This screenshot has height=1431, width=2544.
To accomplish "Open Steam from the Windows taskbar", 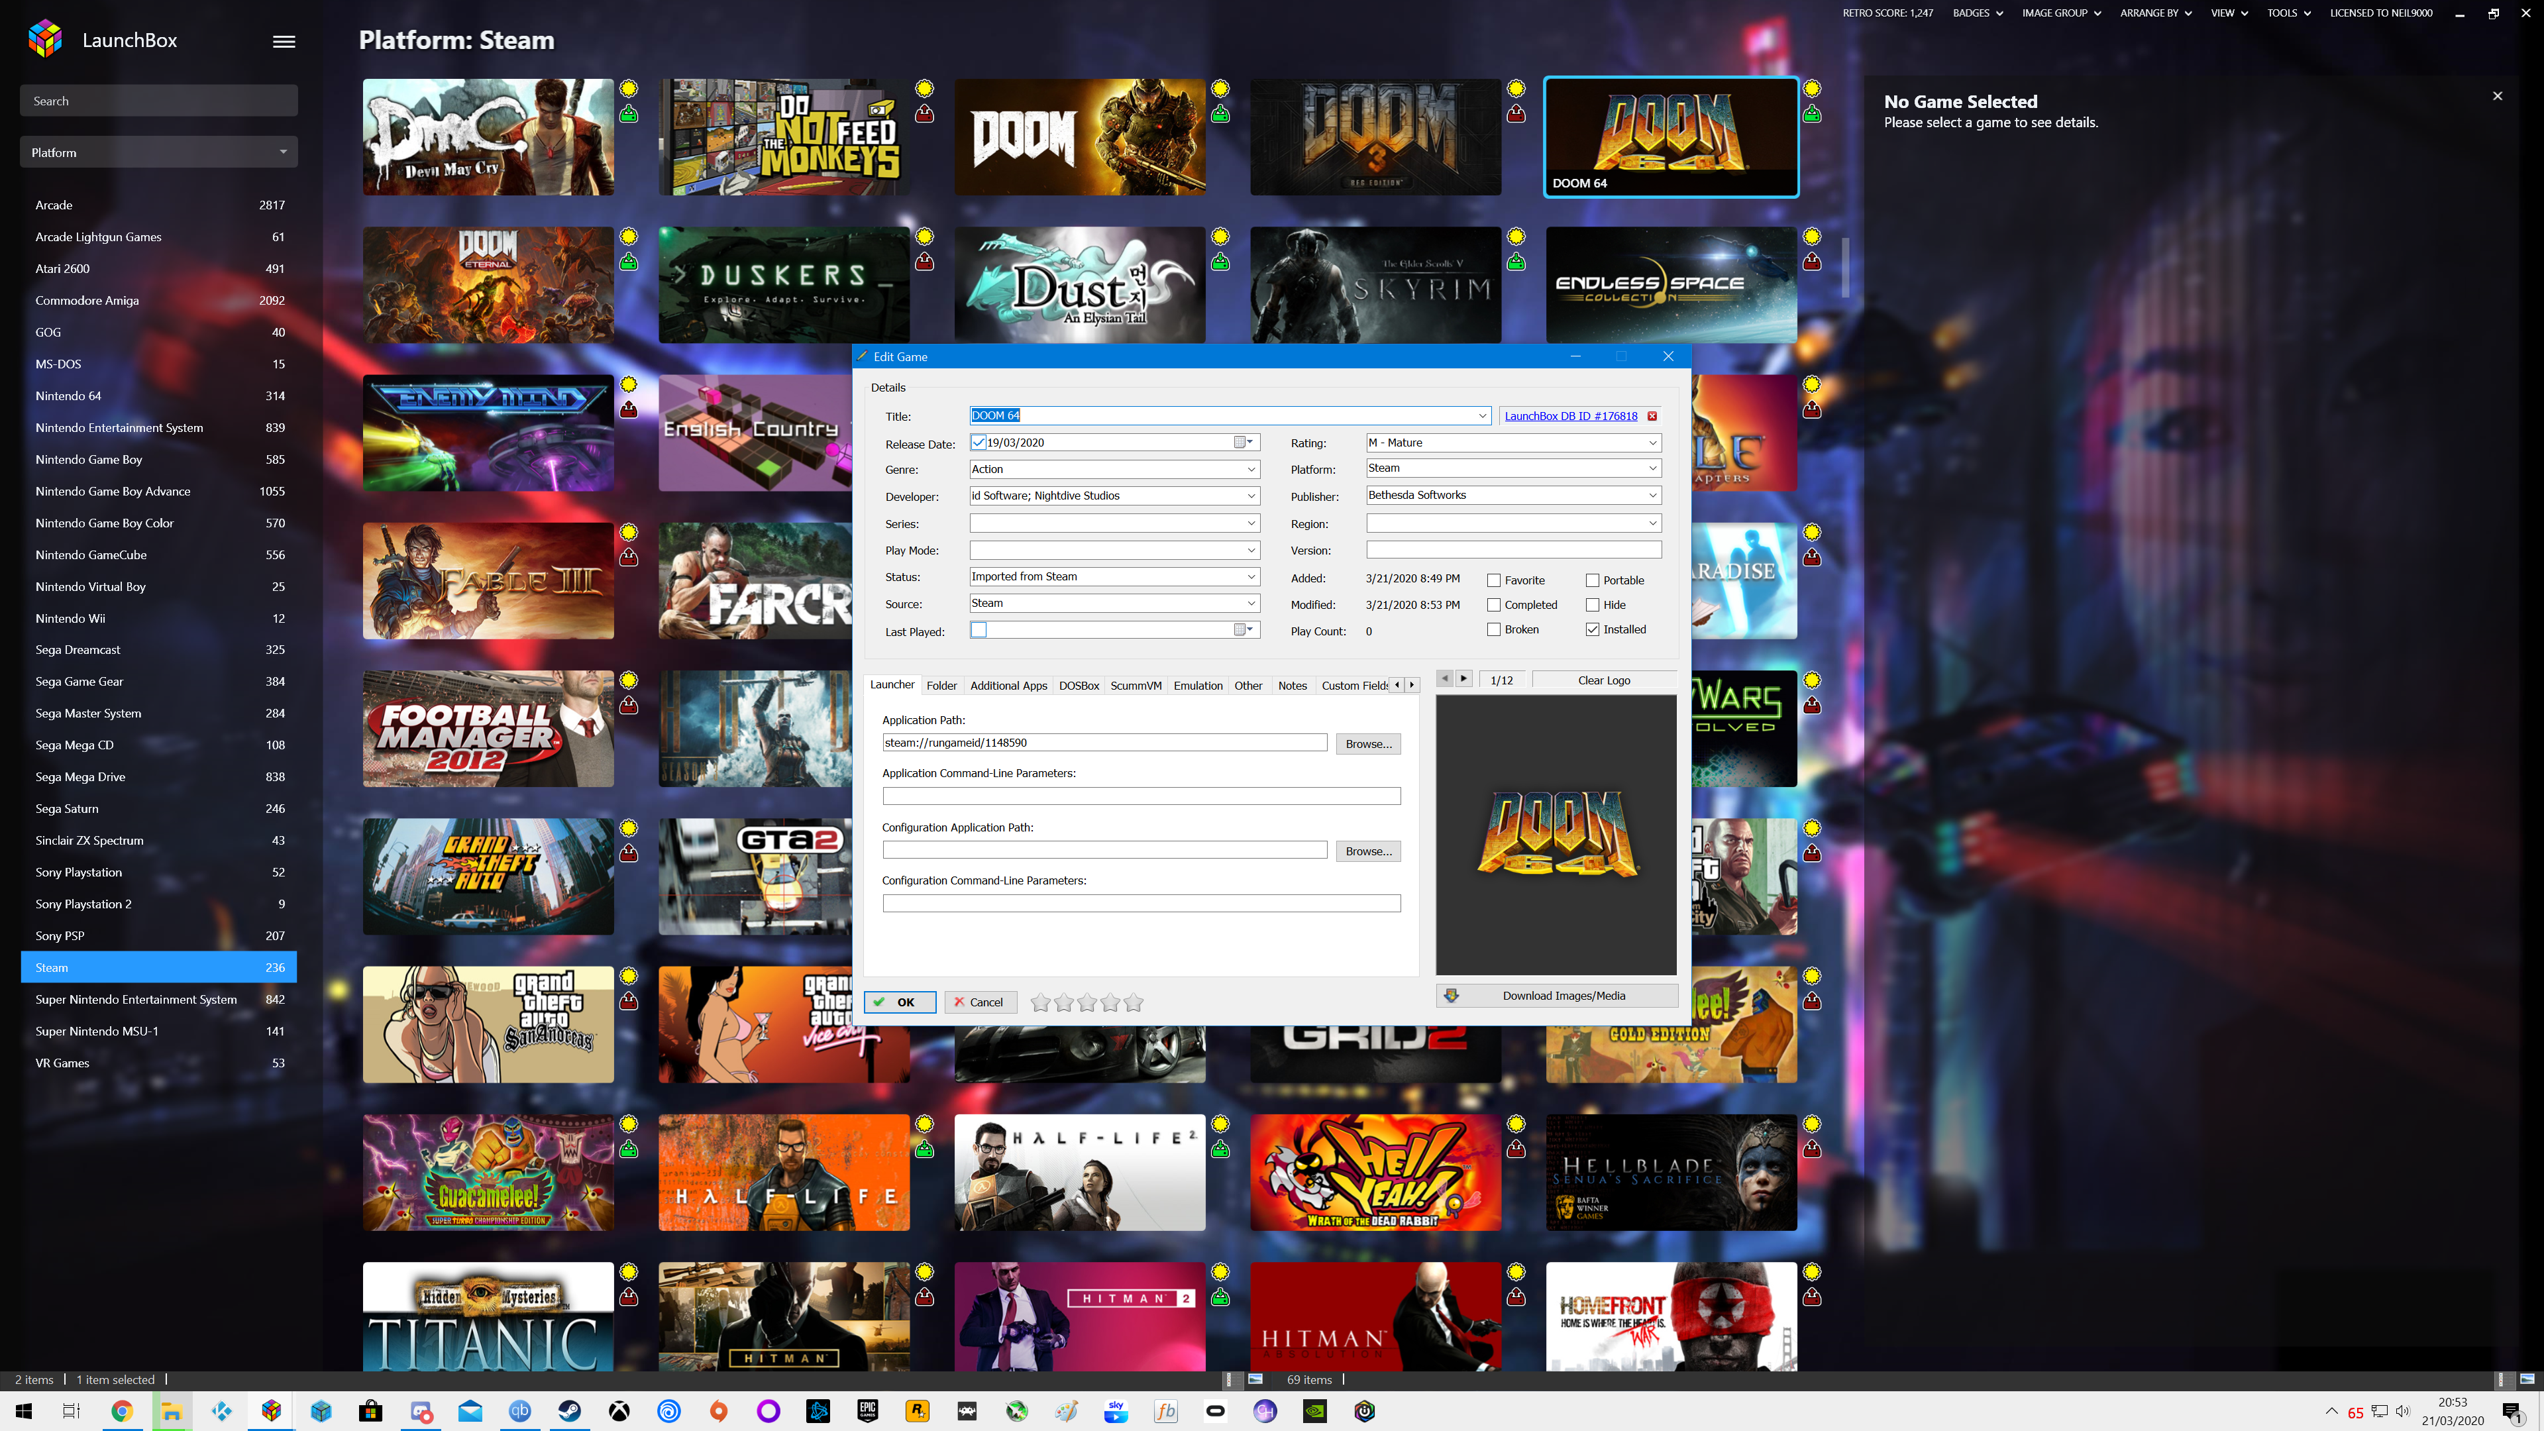I will [570, 1410].
